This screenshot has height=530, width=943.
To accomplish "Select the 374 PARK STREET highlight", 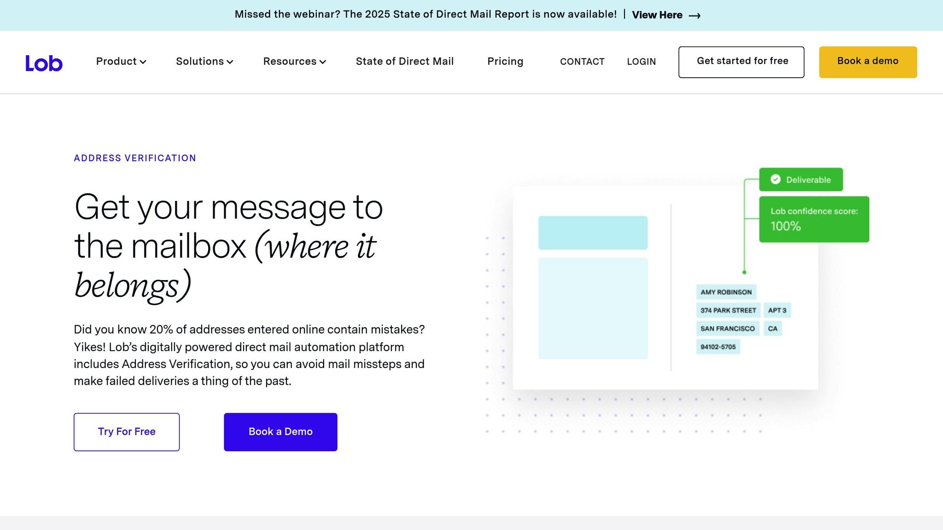I will (728, 310).
